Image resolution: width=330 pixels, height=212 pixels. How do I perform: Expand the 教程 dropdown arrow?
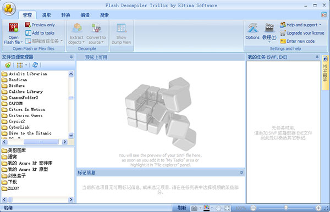pyautogui.click(x=269, y=42)
